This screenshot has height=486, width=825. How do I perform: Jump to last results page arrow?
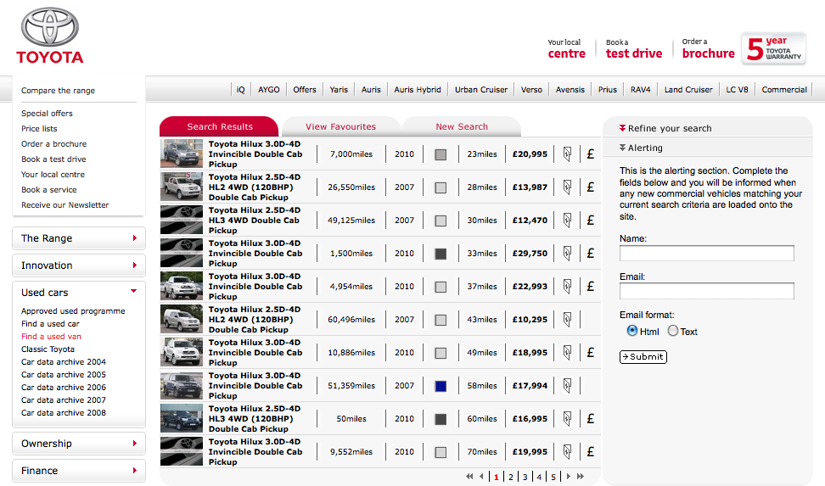pyautogui.click(x=581, y=477)
